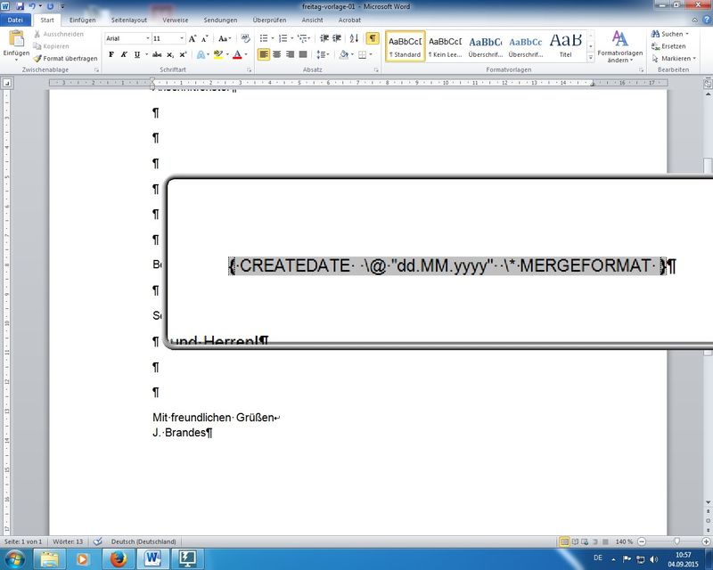Click the Einfügen paste clipboard icon

(x=16, y=39)
